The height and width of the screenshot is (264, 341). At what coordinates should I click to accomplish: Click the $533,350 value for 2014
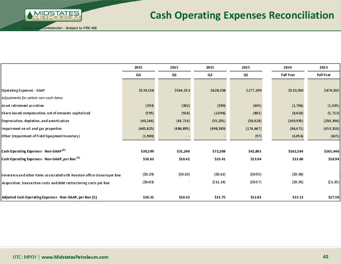click(x=296, y=90)
